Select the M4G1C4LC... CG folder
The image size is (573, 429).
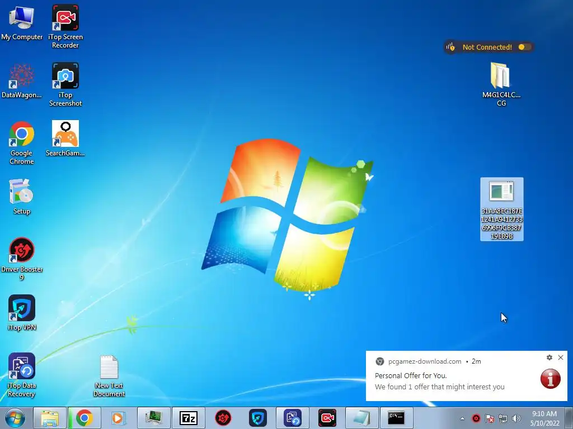[x=501, y=85]
